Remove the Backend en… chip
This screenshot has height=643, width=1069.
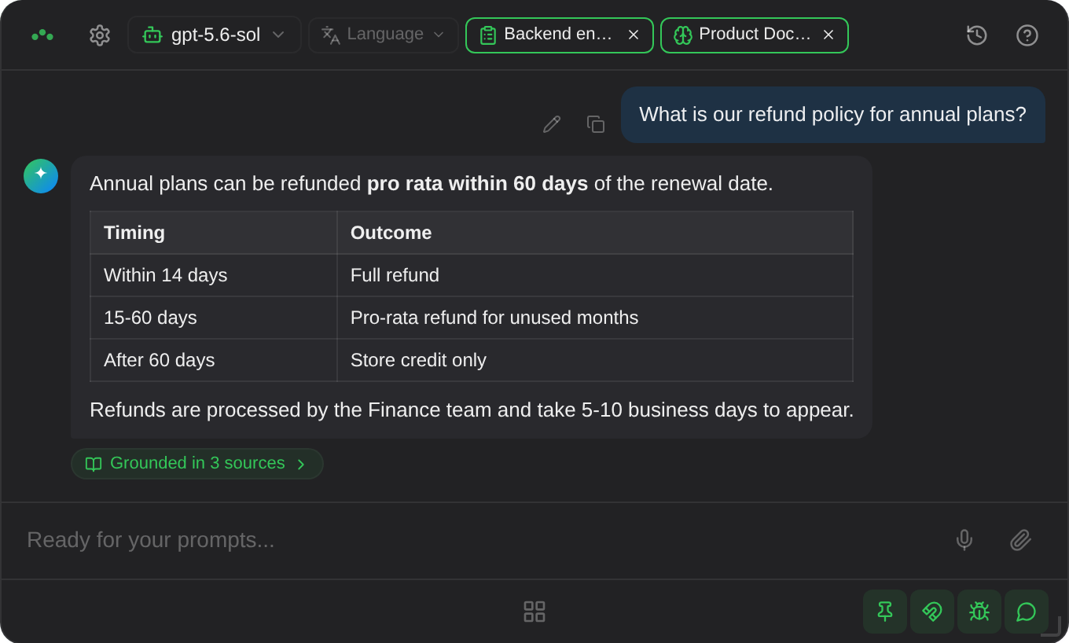point(634,35)
